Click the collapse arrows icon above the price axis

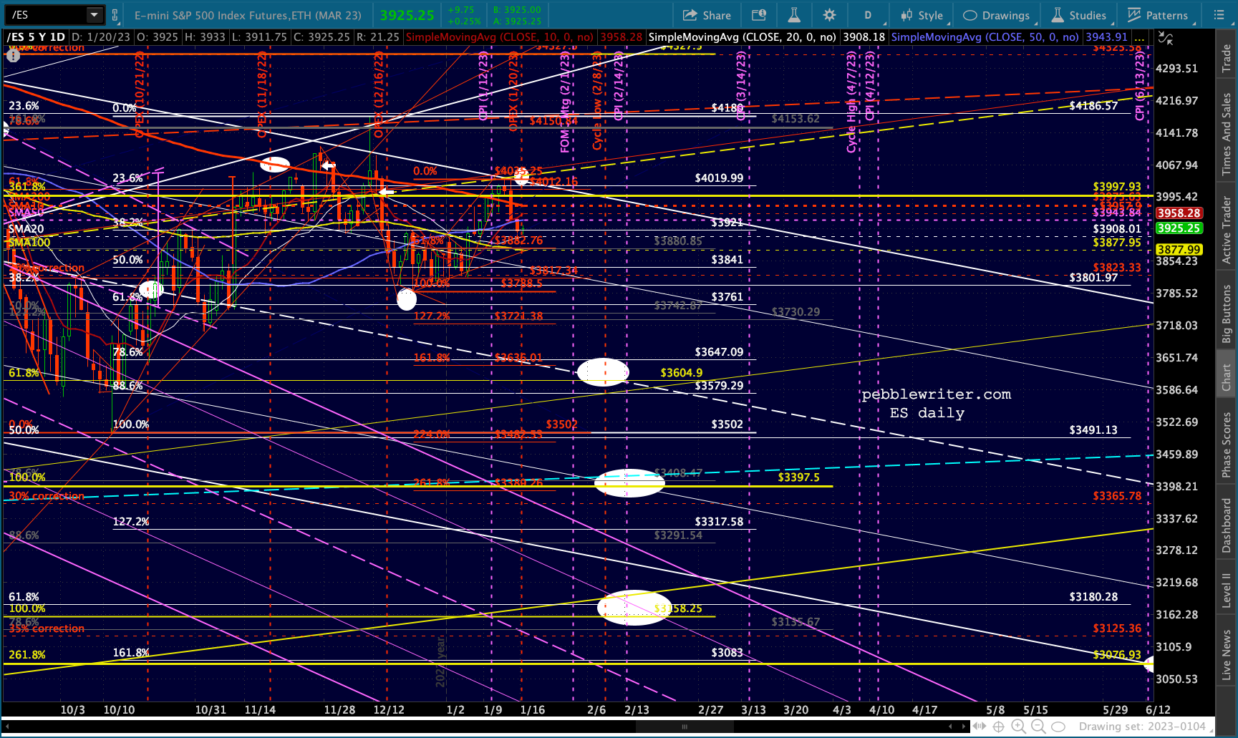tap(1166, 38)
